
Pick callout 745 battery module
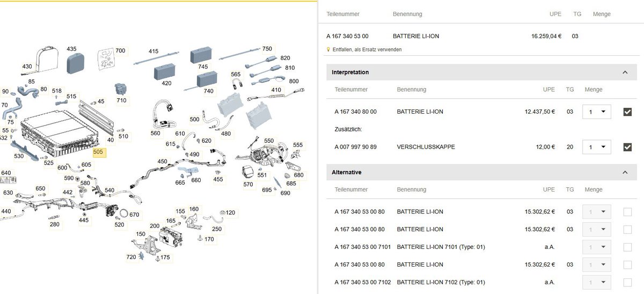203,67
